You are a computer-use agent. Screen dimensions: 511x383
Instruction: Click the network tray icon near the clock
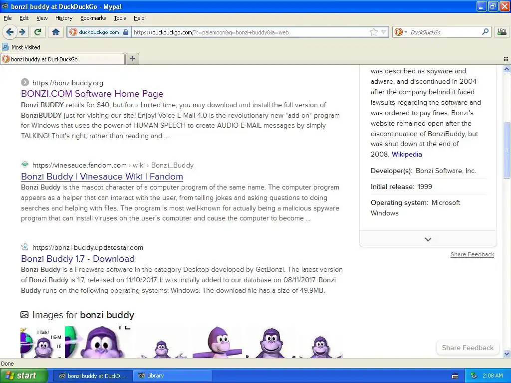click(x=474, y=376)
